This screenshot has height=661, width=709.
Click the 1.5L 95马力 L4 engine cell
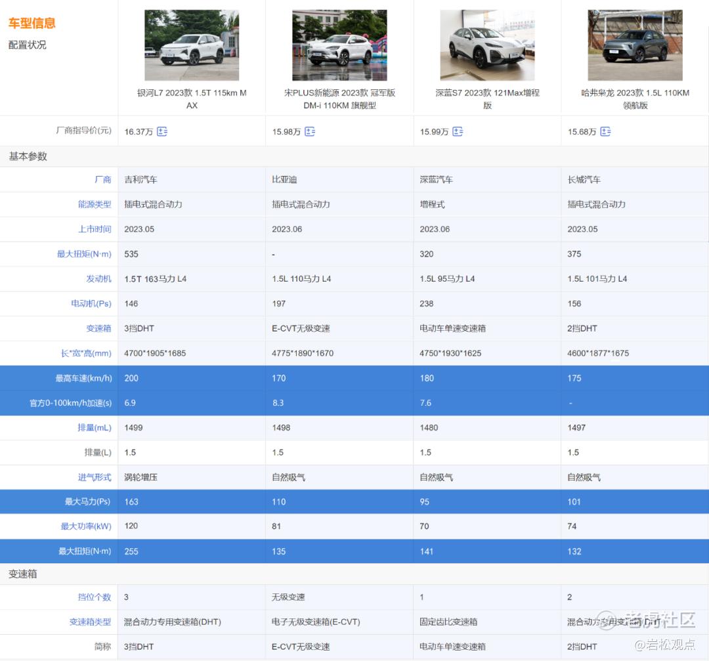pyautogui.click(x=447, y=279)
